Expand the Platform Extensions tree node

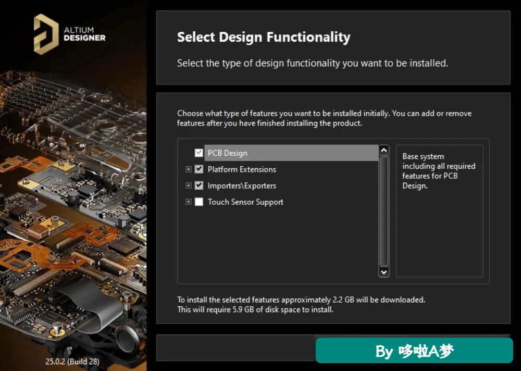coord(189,169)
